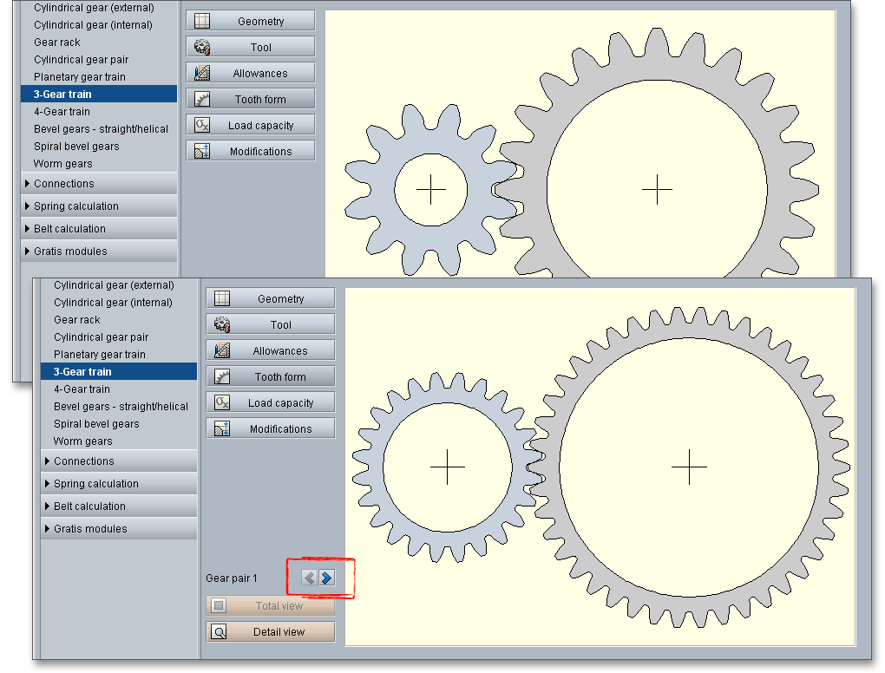Go to next gear pair with right arrow

coord(326,578)
